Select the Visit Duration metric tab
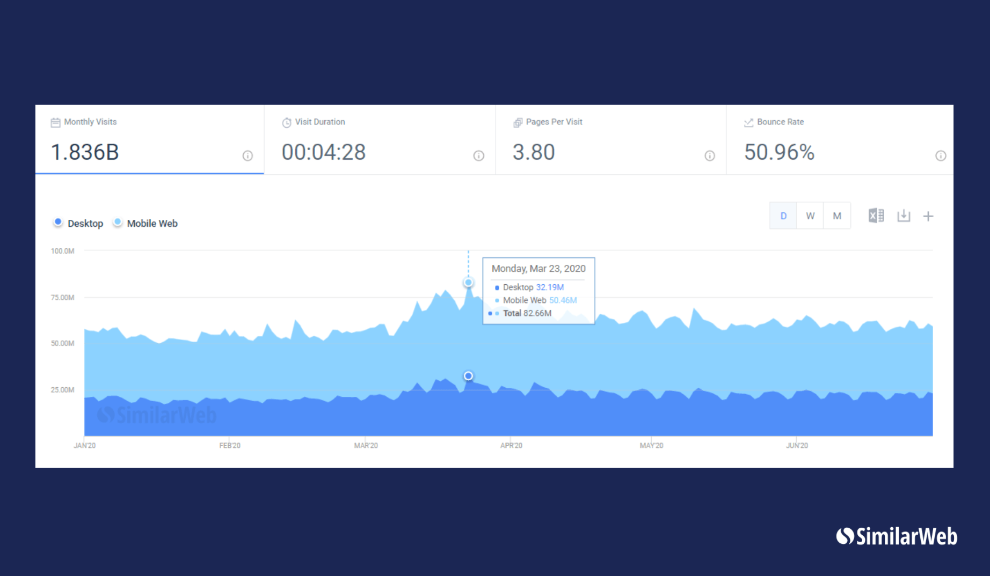 (380, 139)
